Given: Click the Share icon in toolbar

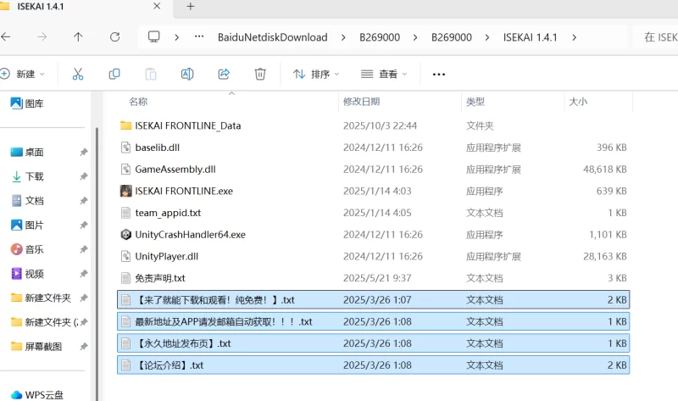Looking at the screenshot, I should pos(224,74).
